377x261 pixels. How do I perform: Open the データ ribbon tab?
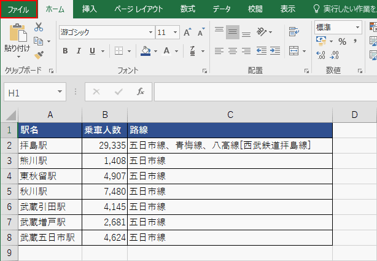[x=222, y=9]
